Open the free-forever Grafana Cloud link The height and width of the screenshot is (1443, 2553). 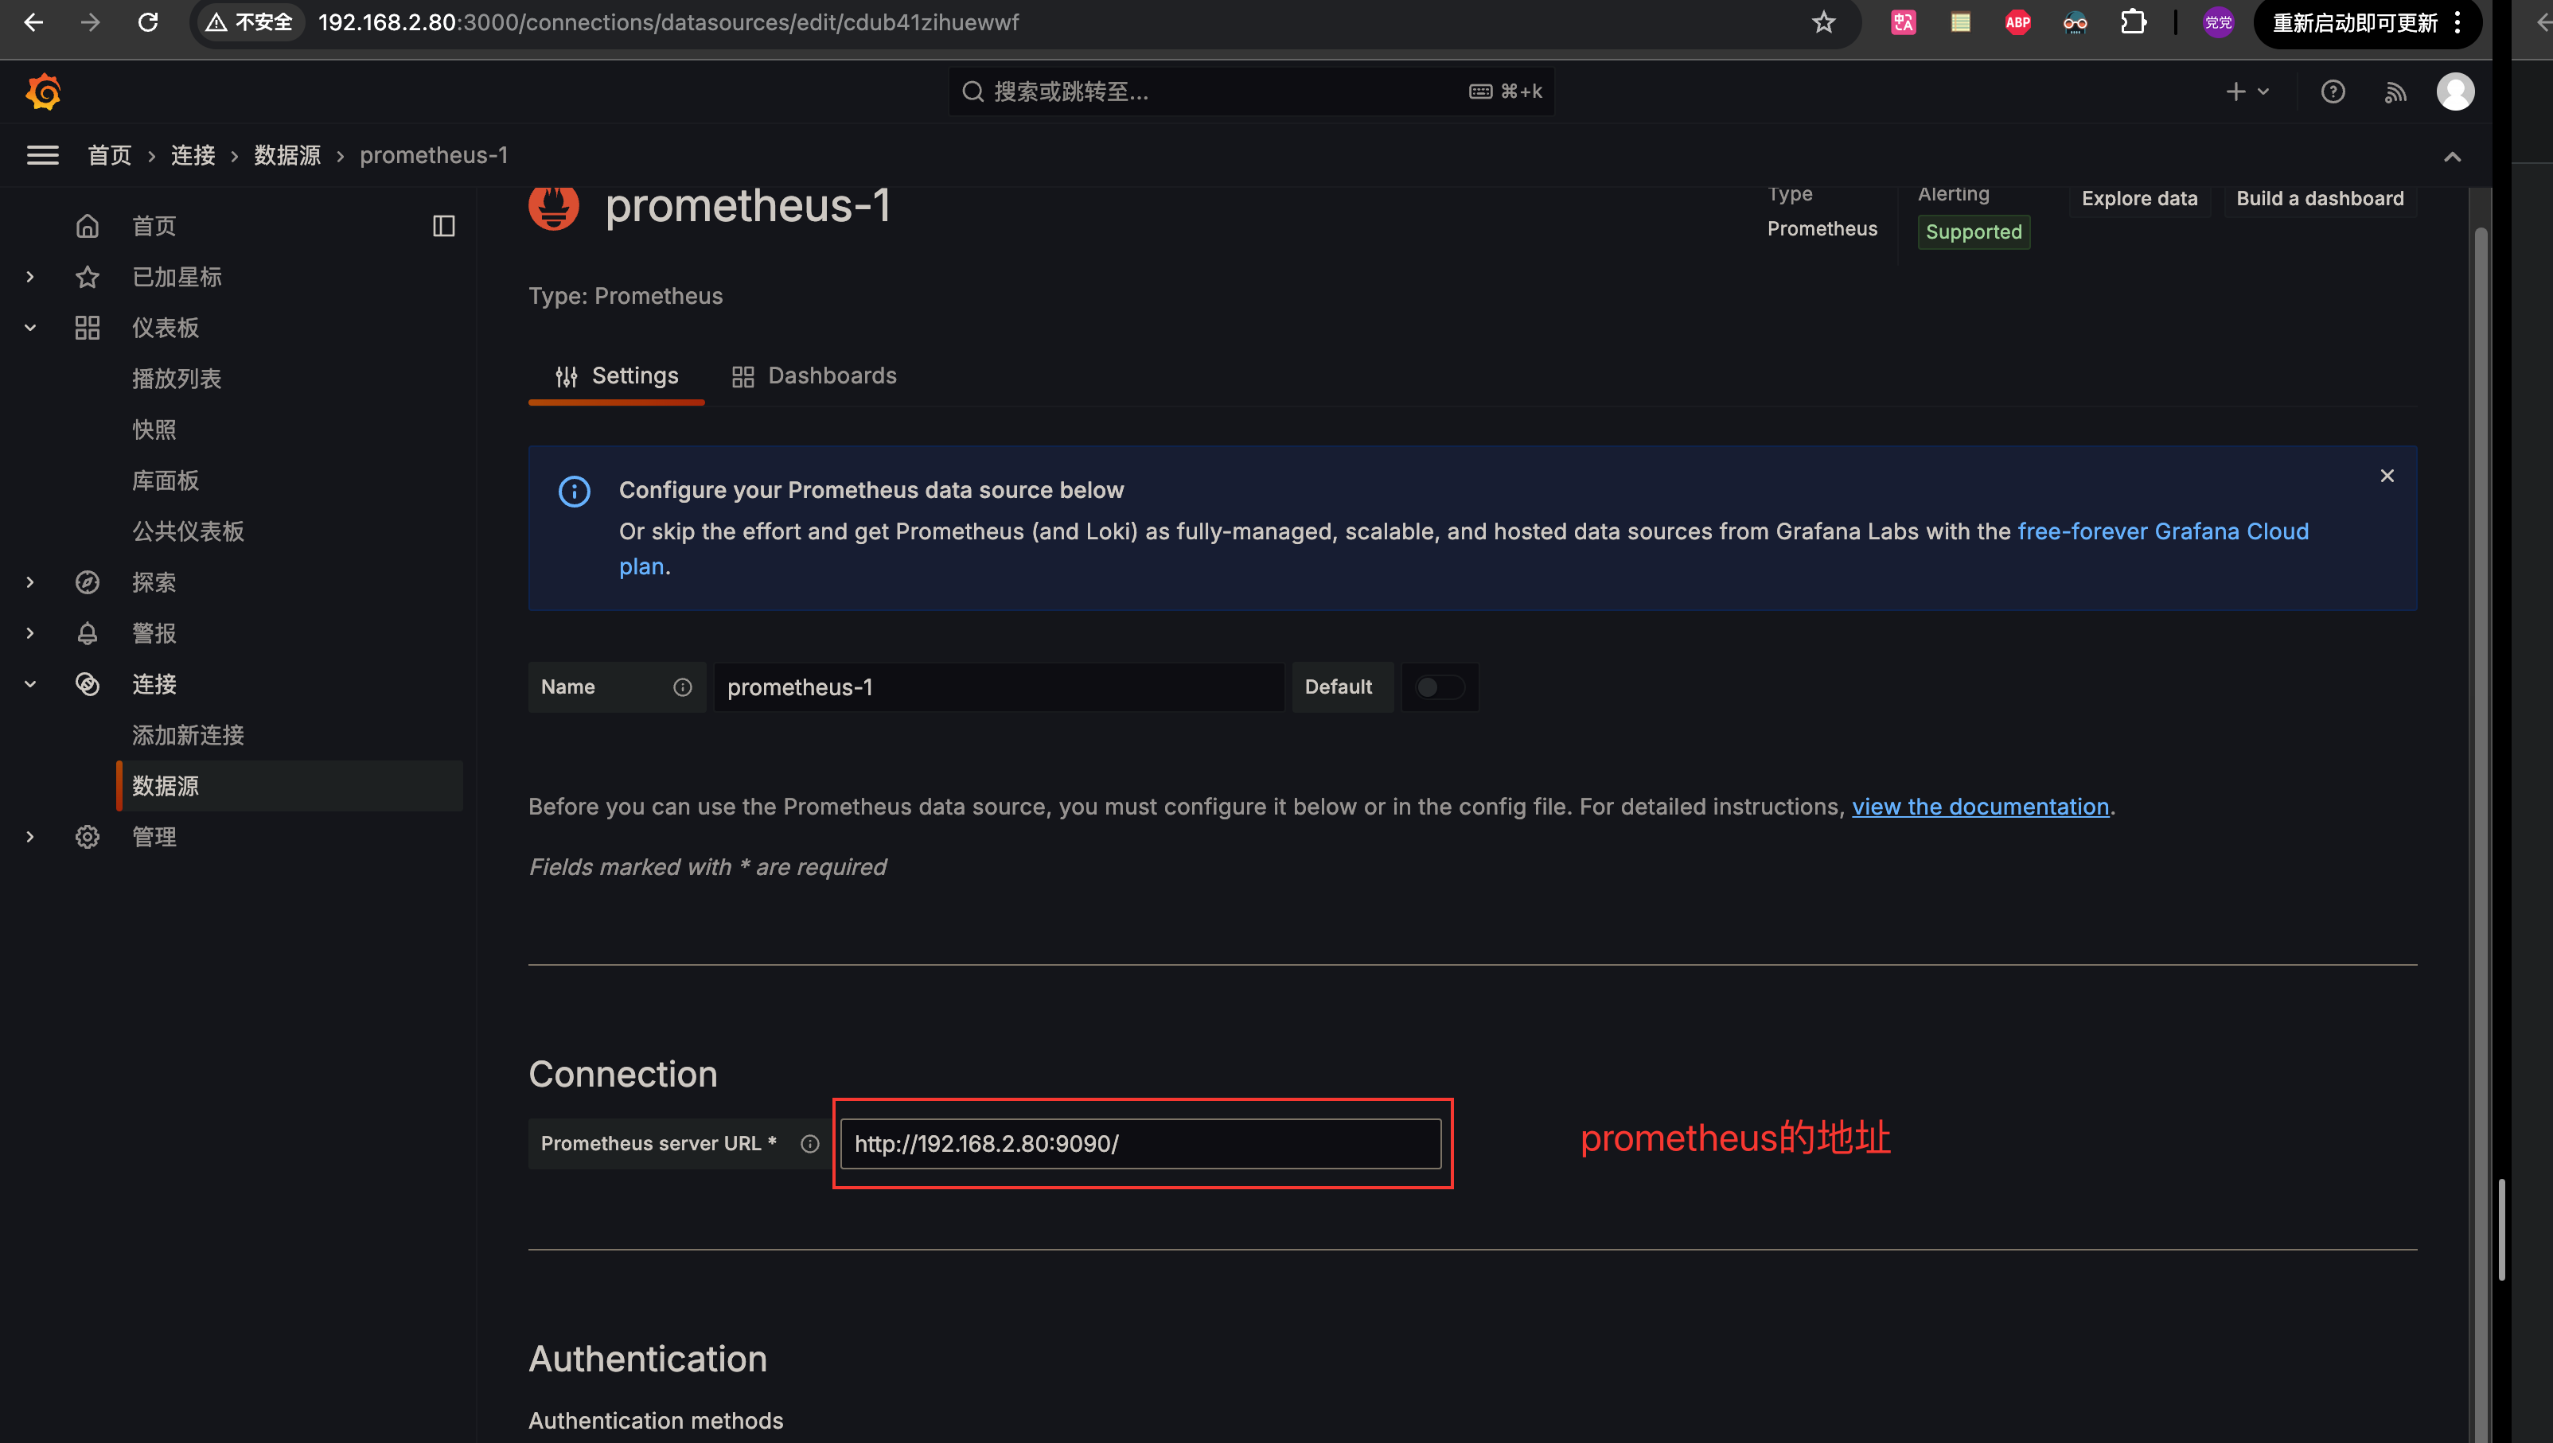(x=2162, y=531)
